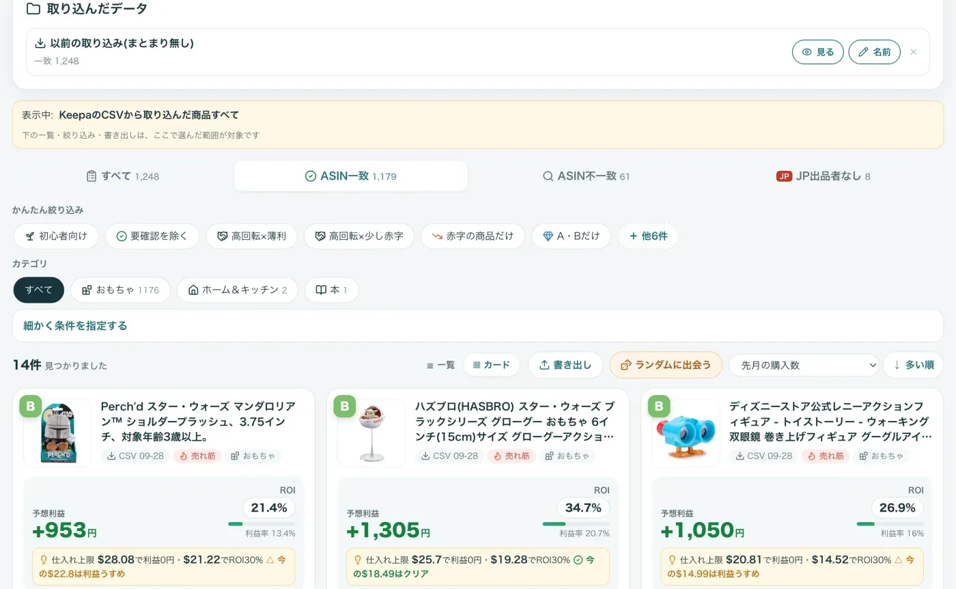Click the +953円 expected profit value
Screen dimensions: 956x589
coord(65,530)
